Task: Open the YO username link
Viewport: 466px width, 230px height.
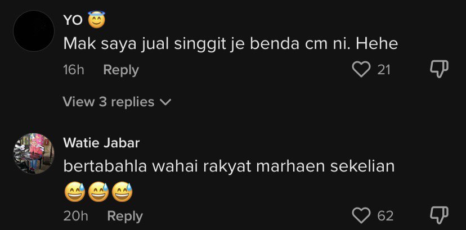Action: 73,20
